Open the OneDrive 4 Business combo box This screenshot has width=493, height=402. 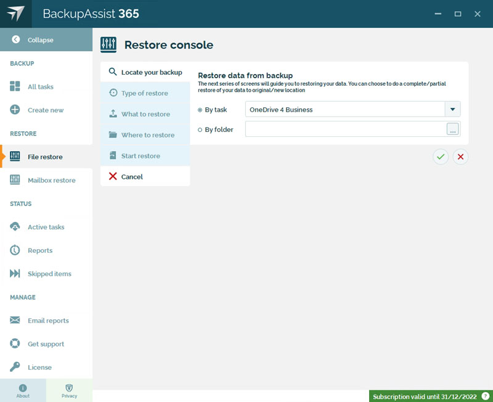pos(352,109)
